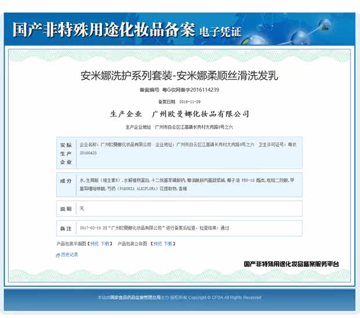Click the 2017-02-16 inspection remark text
This screenshot has height=318, width=360.
154,228
